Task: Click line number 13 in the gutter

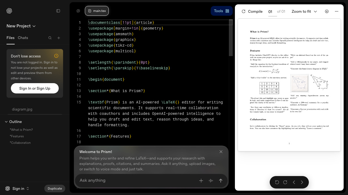Action: [x=79, y=91]
